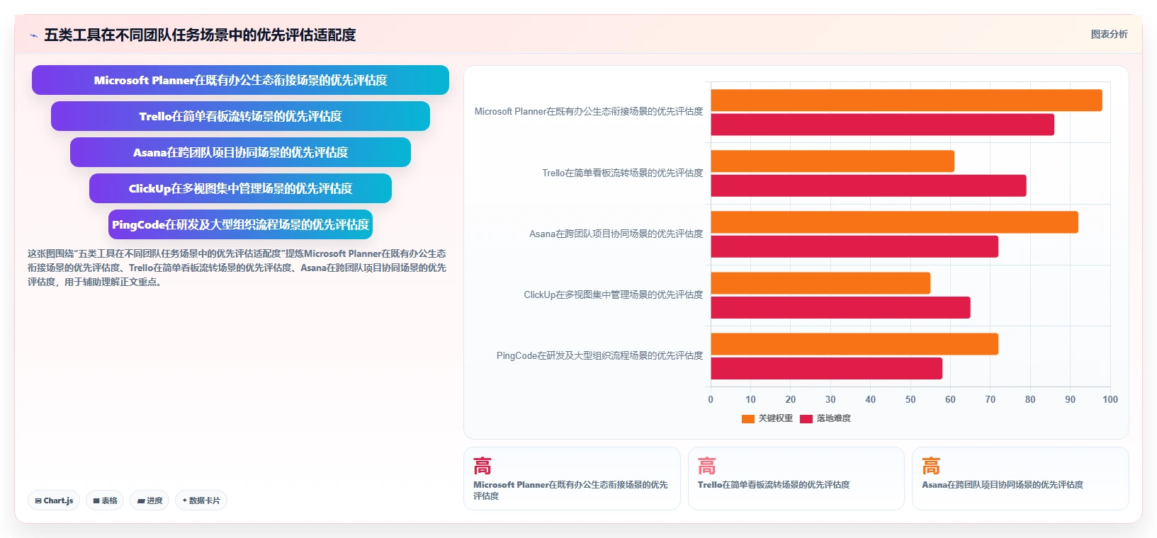Click the Trello y-axis label
The image size is (1157, 538).
pyautogui.click(x=623, y=173)
